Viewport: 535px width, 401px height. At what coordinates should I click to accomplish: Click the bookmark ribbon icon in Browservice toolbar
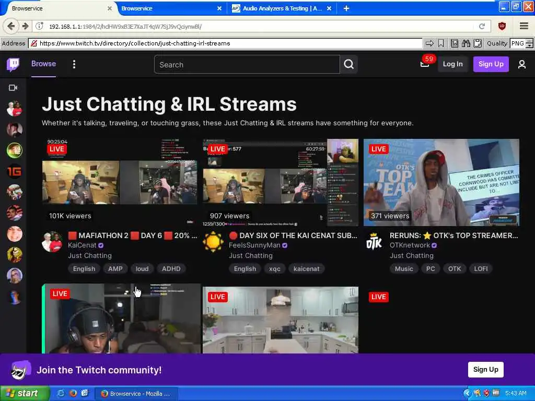point(441,43)
